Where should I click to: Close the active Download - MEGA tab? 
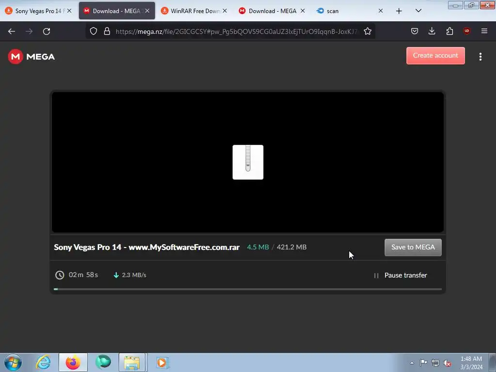tap(147, 11)
